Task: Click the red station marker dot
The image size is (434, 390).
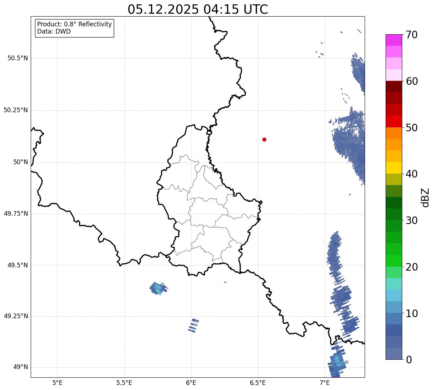Action: coord(264,139)
